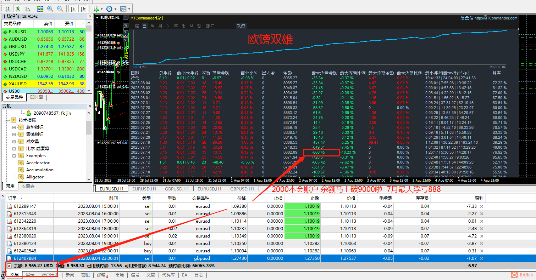Image resolution: width=536 pixels, height=280 pixels.
Task: Collapse the 技术指标 tree node
Action: click(x=7, y=120)
